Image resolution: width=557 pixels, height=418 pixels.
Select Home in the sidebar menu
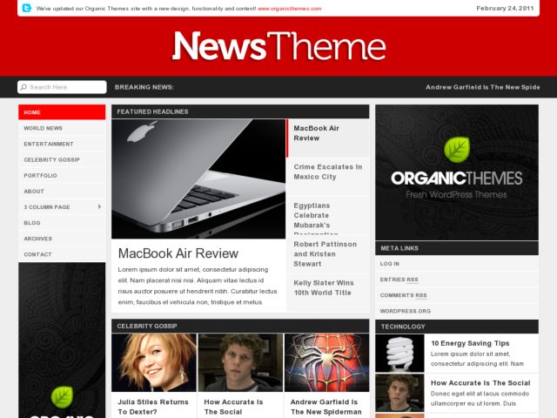(62, 112)
